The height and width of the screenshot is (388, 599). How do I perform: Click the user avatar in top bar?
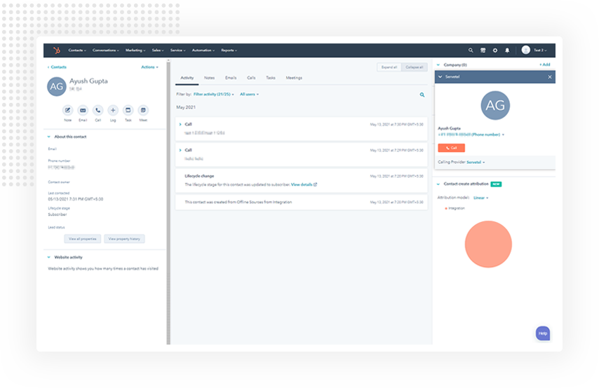[x=525, y=50]
